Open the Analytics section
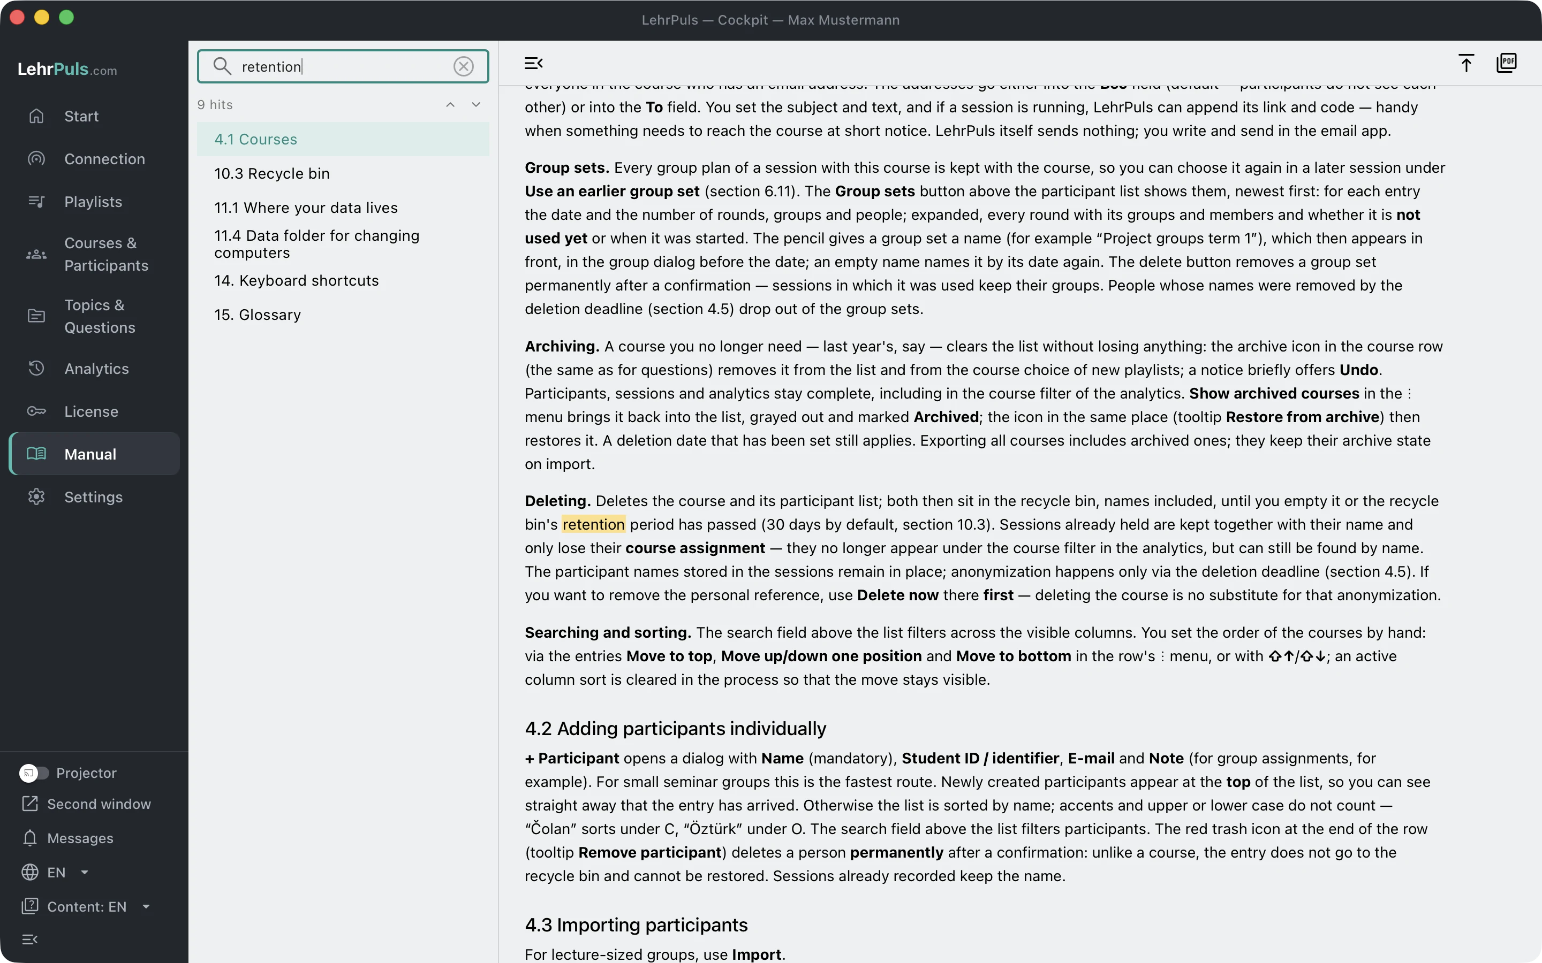1542x963 pixels. click(94, 368)
